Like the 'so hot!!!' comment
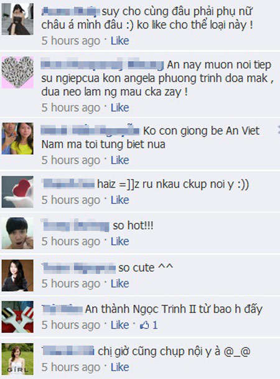280x379 pixels. [120, 241]
